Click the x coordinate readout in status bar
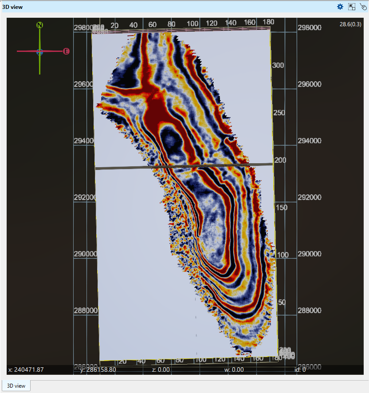This screenshot has height=393, width=369. (x=26, y=369)
